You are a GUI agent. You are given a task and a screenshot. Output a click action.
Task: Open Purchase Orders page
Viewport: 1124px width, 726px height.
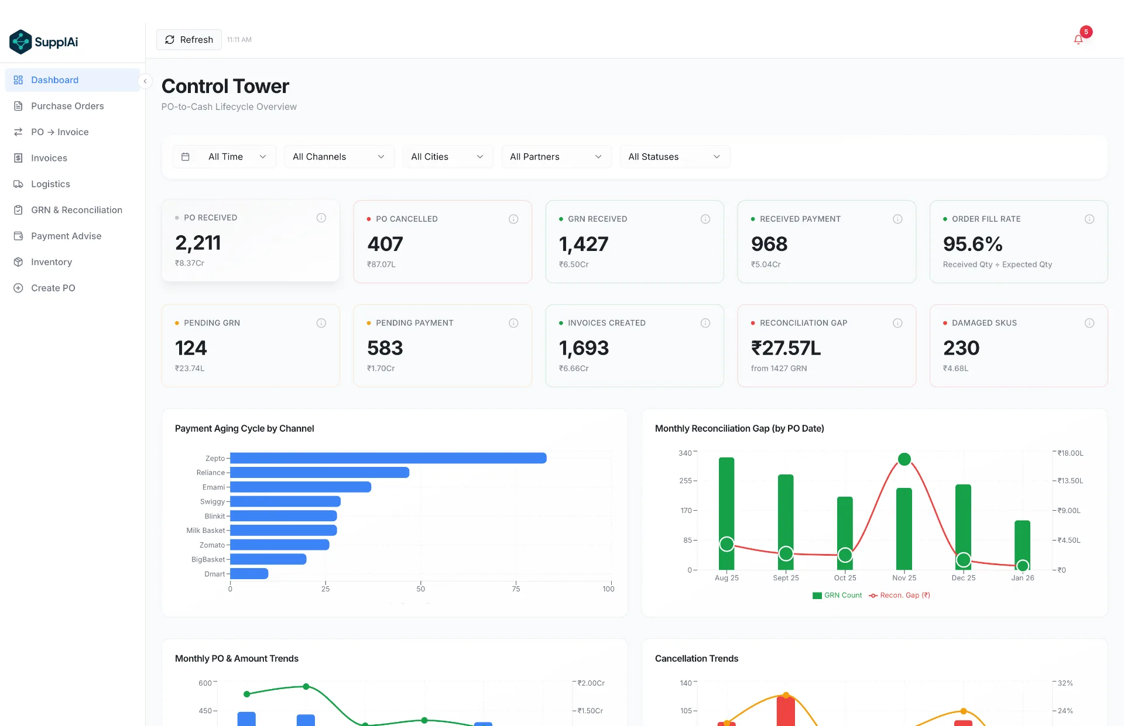(x=73, y=106)
